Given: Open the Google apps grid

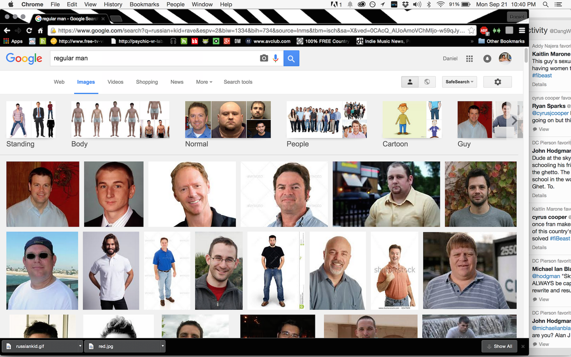Looking at the screenshot, I should click(470, 59).
